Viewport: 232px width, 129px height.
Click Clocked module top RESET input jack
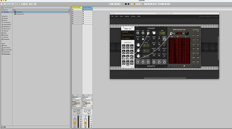(138, 33)
